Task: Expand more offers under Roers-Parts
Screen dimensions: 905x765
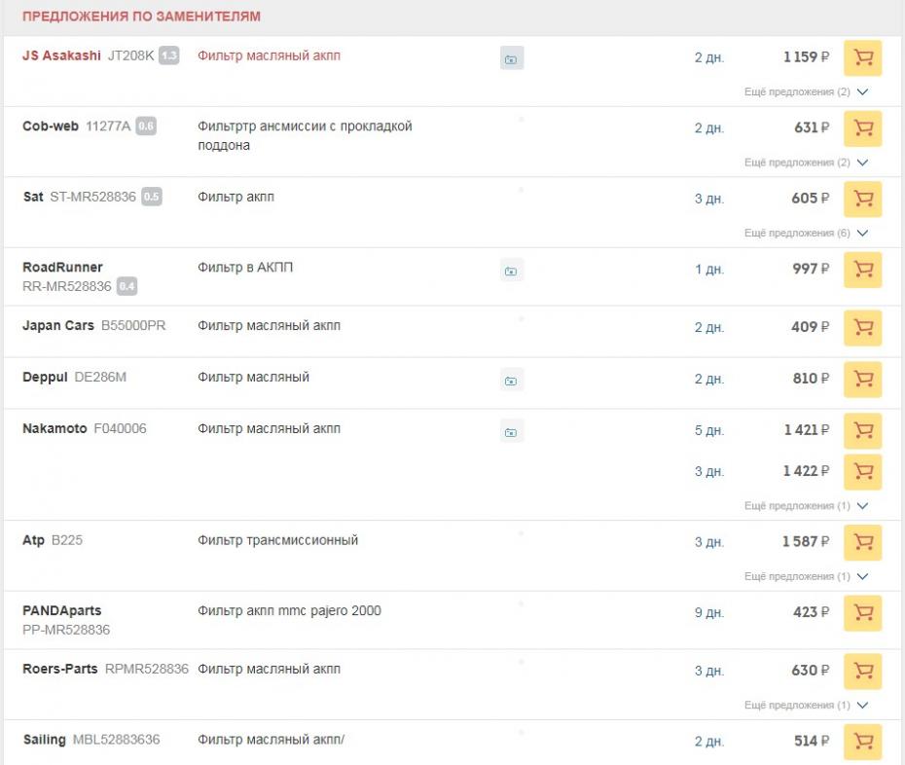Action: click(806, 706)
